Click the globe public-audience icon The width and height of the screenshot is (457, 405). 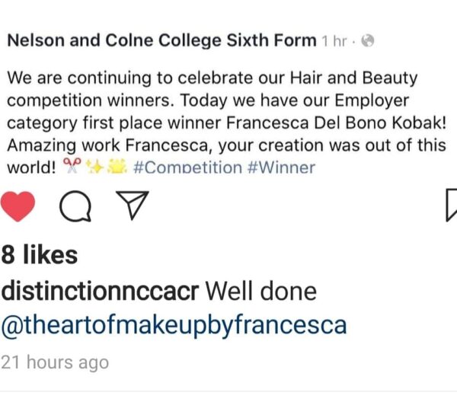[x=368, y=41]
